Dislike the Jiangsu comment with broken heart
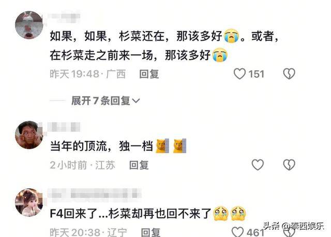331x237 pixels. coord(289,165)
